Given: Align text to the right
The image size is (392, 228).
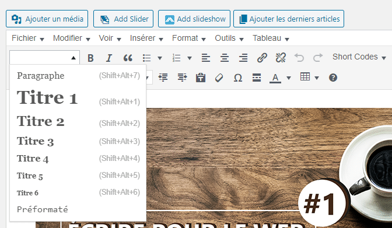Looking at the screenshot, I should [x=243, y=58].
